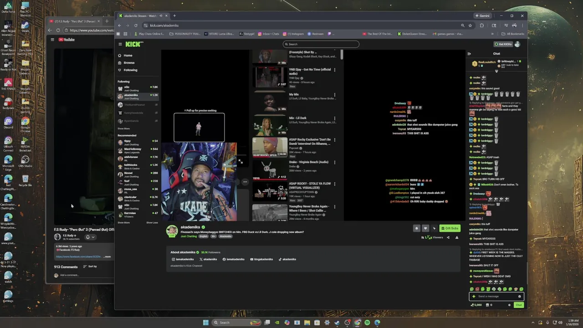Open options for YoungBoy Never Broke Again video
583x328 pixels.
coord(335,206)
